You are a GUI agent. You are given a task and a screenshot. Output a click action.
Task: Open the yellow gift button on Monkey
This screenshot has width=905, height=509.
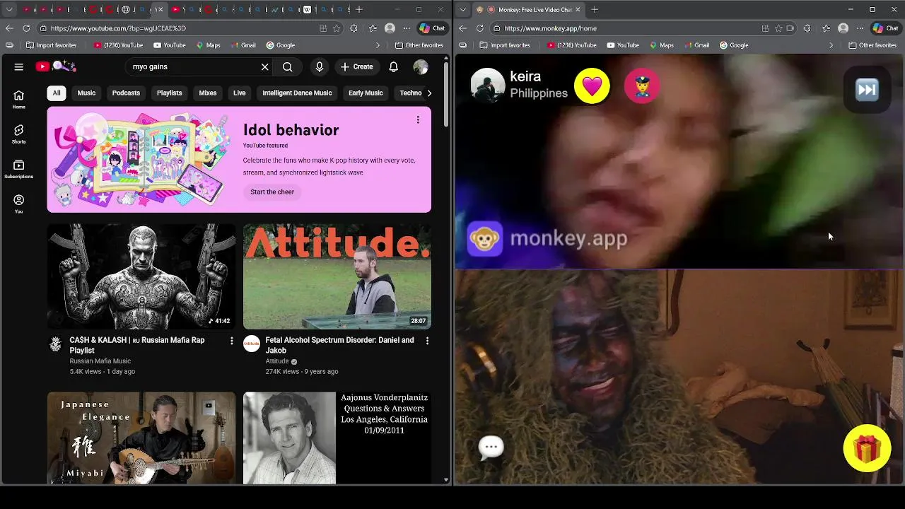click(867, 448)
